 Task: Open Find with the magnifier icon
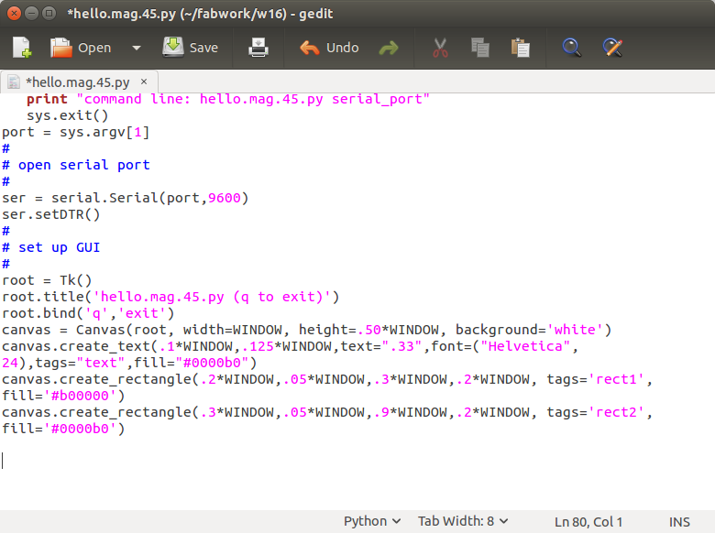click(x=571, y=48)
